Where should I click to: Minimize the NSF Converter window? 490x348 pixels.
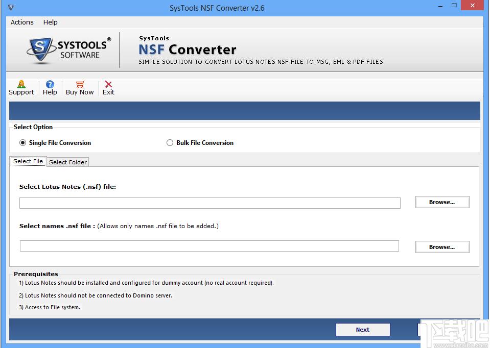[x=440, y=6]
